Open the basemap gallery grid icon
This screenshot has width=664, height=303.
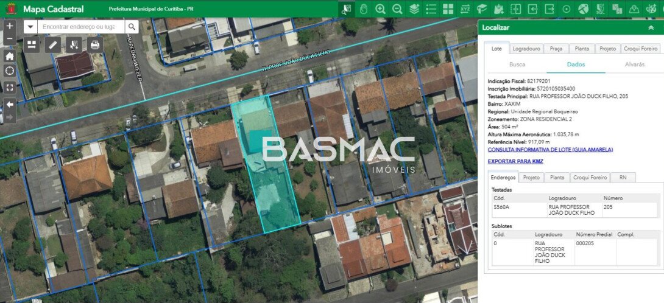pyautogui.click(x=448, y=9)
